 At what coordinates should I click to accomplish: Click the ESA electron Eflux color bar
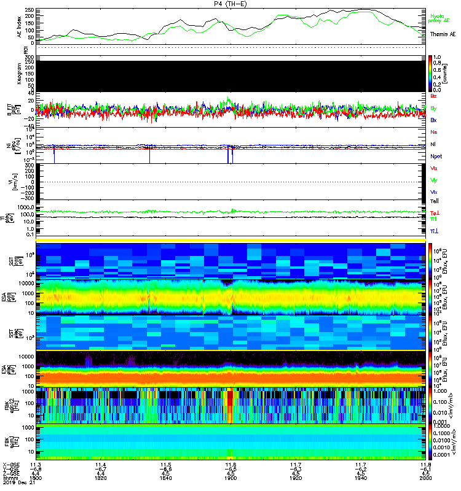[x=430, y=369]
